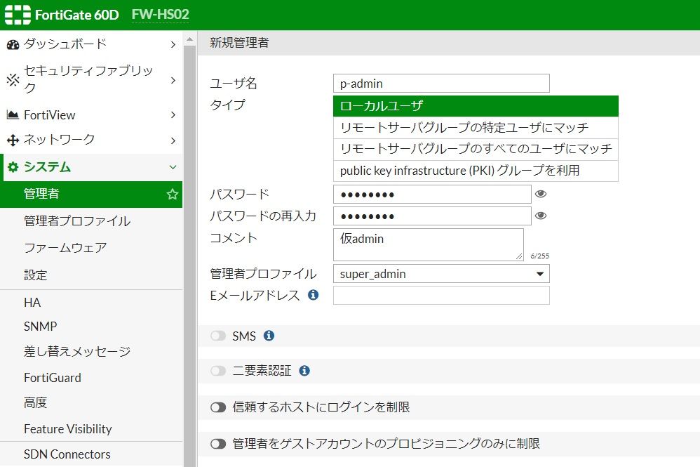
Task: Click the パスワードの再入力 input field
Action: pyautogui.click(x=432, y=216)
